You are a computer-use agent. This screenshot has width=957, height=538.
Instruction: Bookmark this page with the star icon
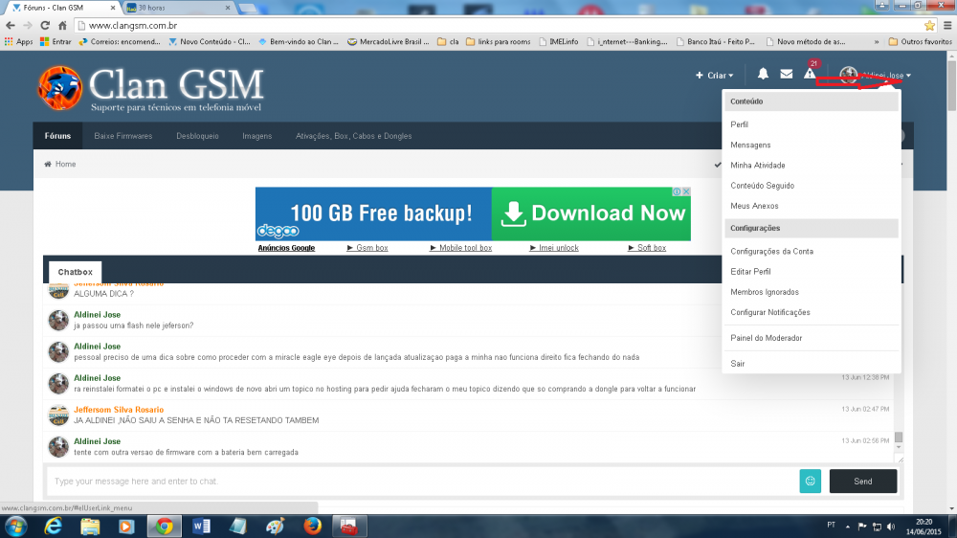coord(929,26)
